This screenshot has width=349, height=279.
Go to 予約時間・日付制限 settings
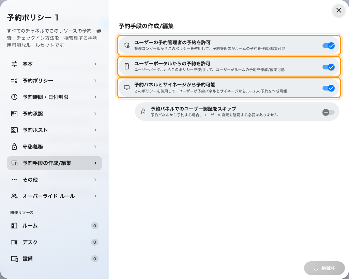tap(54, 97)
